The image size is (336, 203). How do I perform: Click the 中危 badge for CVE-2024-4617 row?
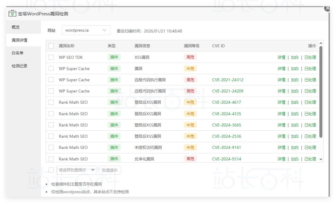190,102
